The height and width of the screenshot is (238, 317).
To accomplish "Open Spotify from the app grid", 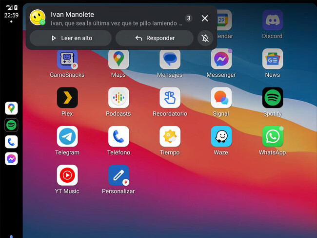I will click(273, 98).
